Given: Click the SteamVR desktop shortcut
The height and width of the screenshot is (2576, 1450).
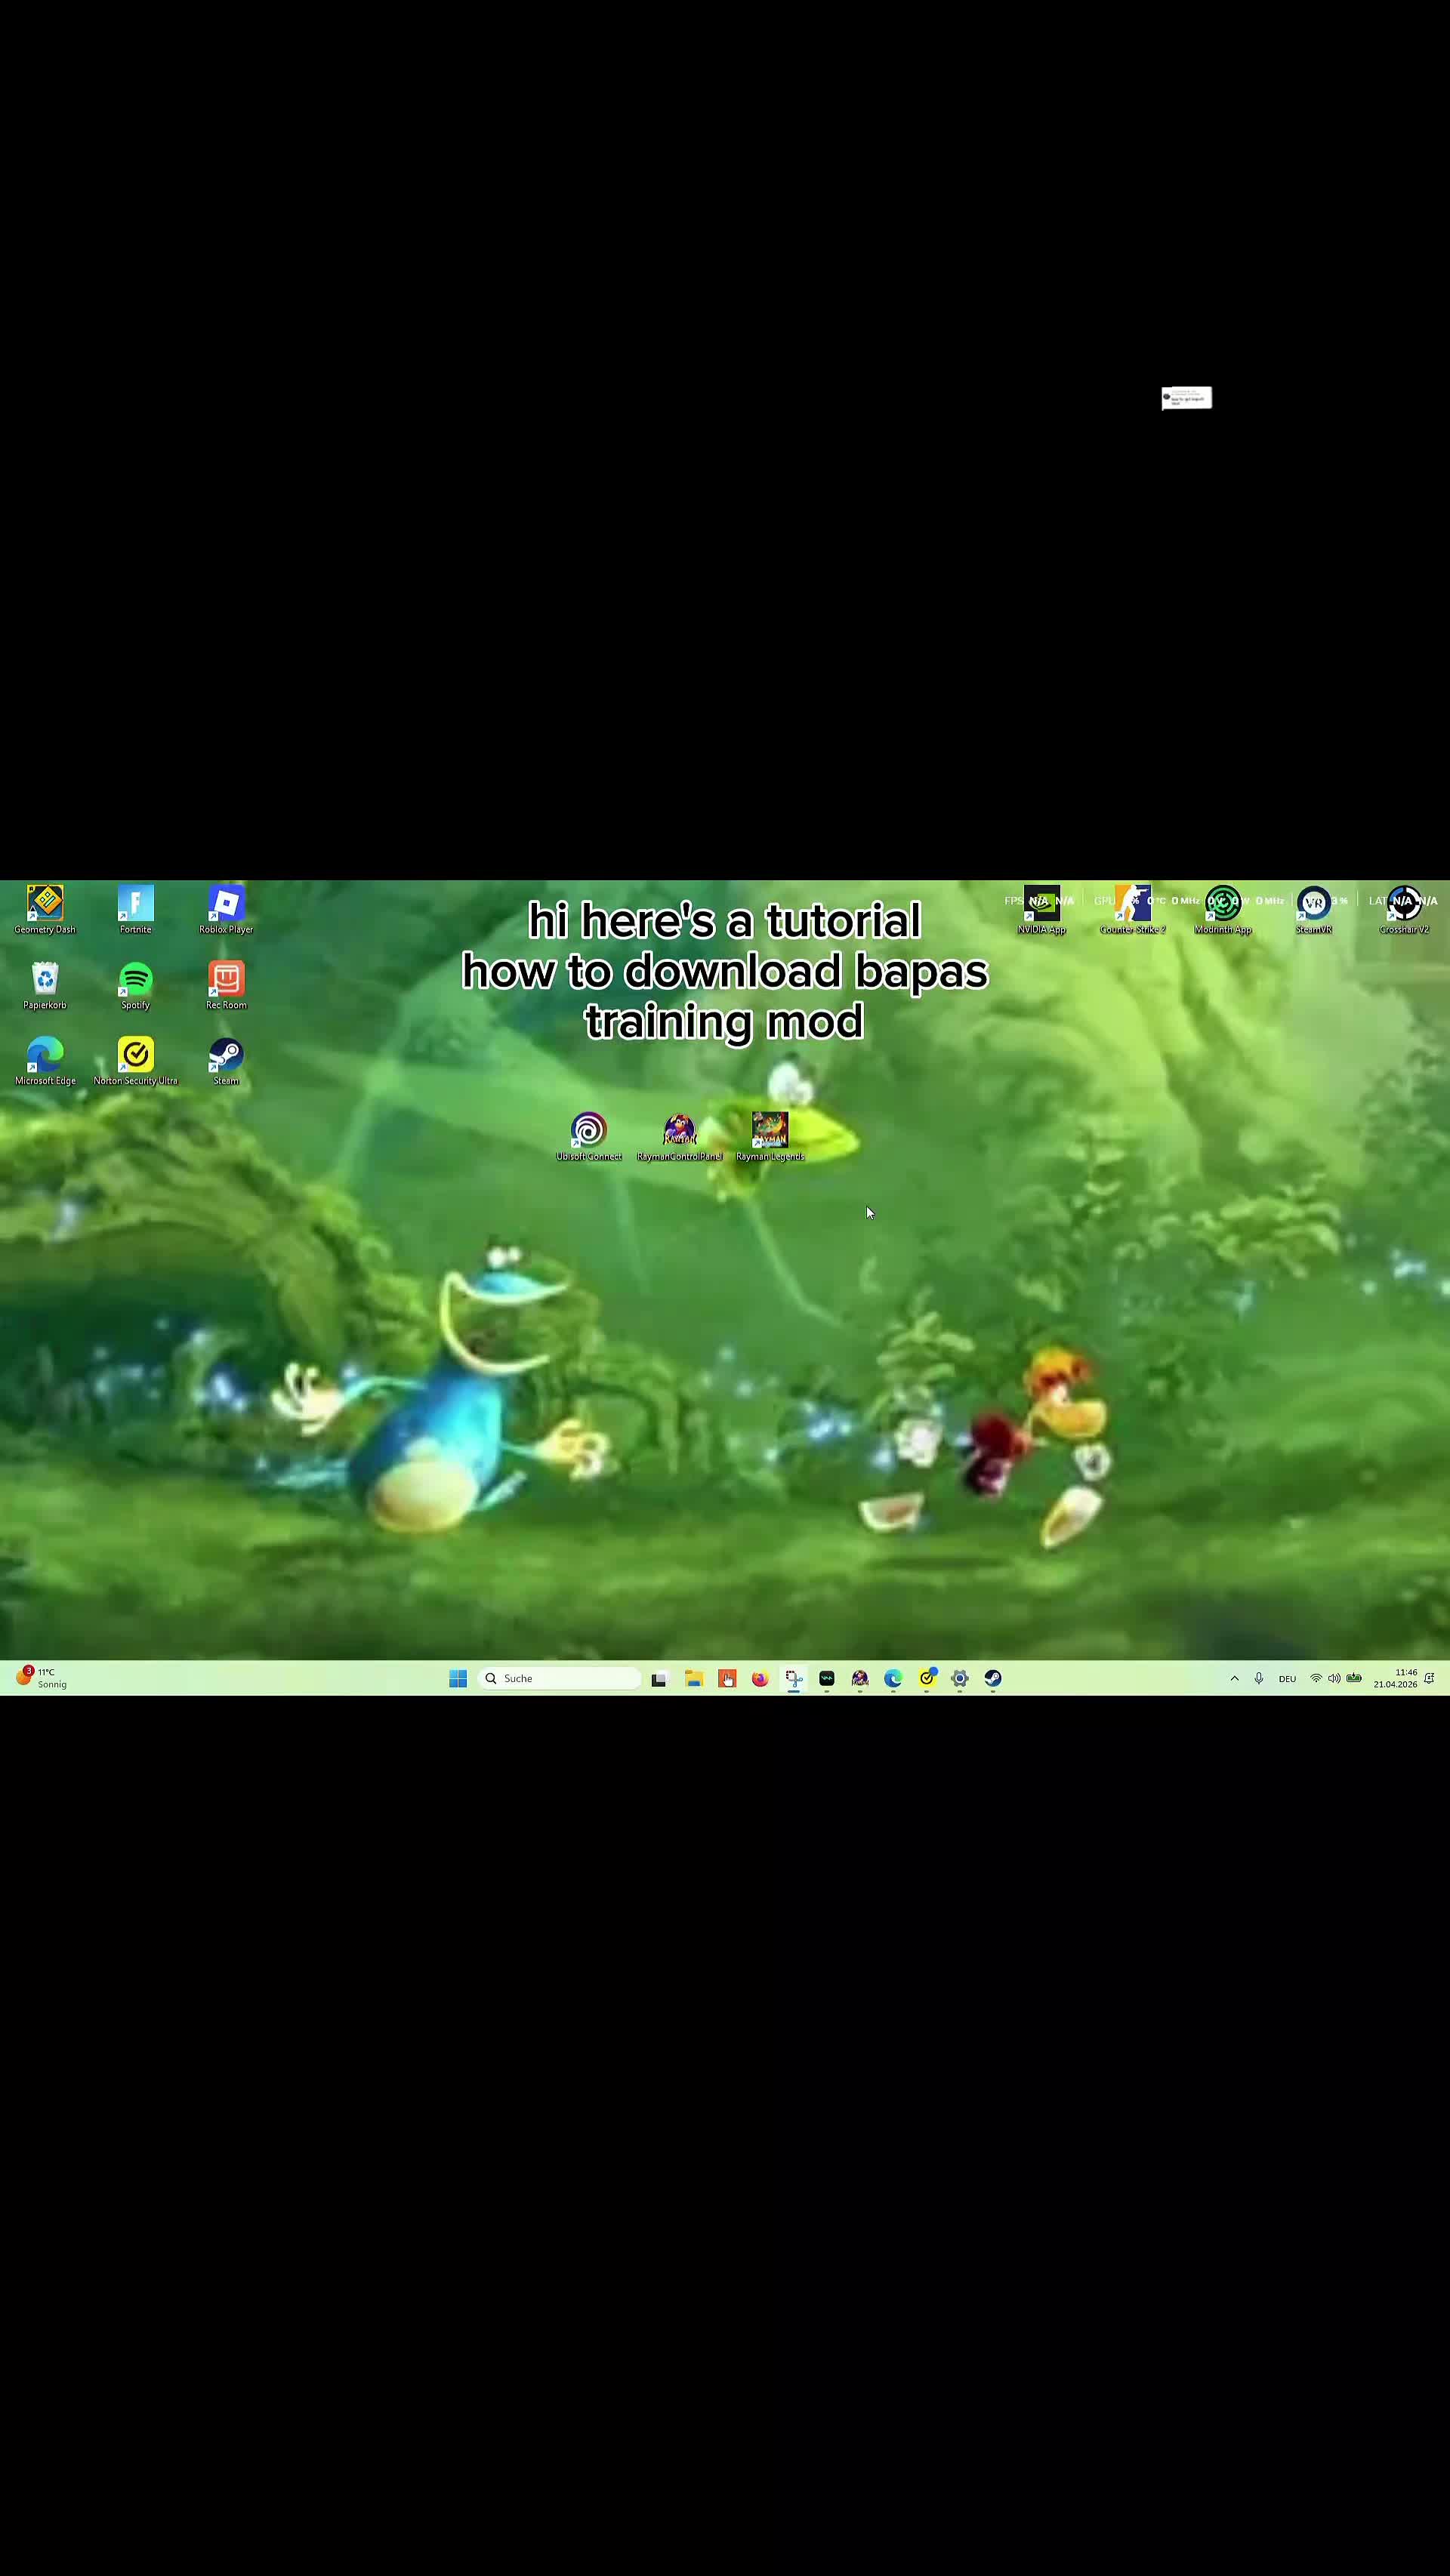Looking at the screenshot, I should (1314, 909).
